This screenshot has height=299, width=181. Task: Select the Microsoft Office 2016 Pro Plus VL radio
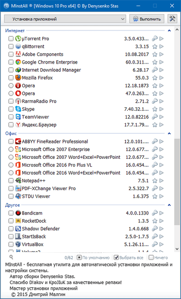click(11, 165)
